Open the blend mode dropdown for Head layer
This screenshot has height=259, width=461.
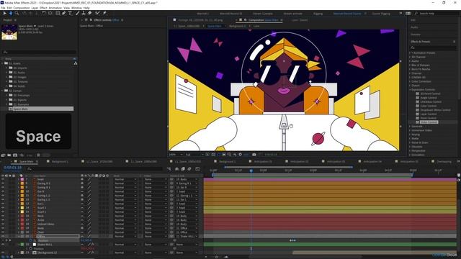[125, 179]
